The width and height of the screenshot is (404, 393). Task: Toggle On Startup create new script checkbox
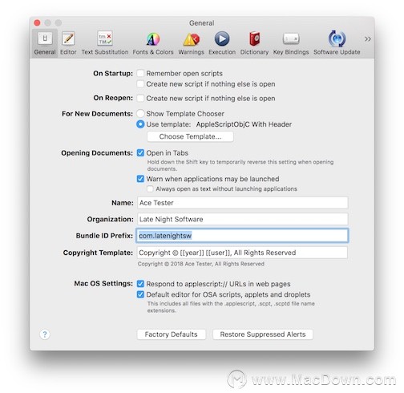140,84
